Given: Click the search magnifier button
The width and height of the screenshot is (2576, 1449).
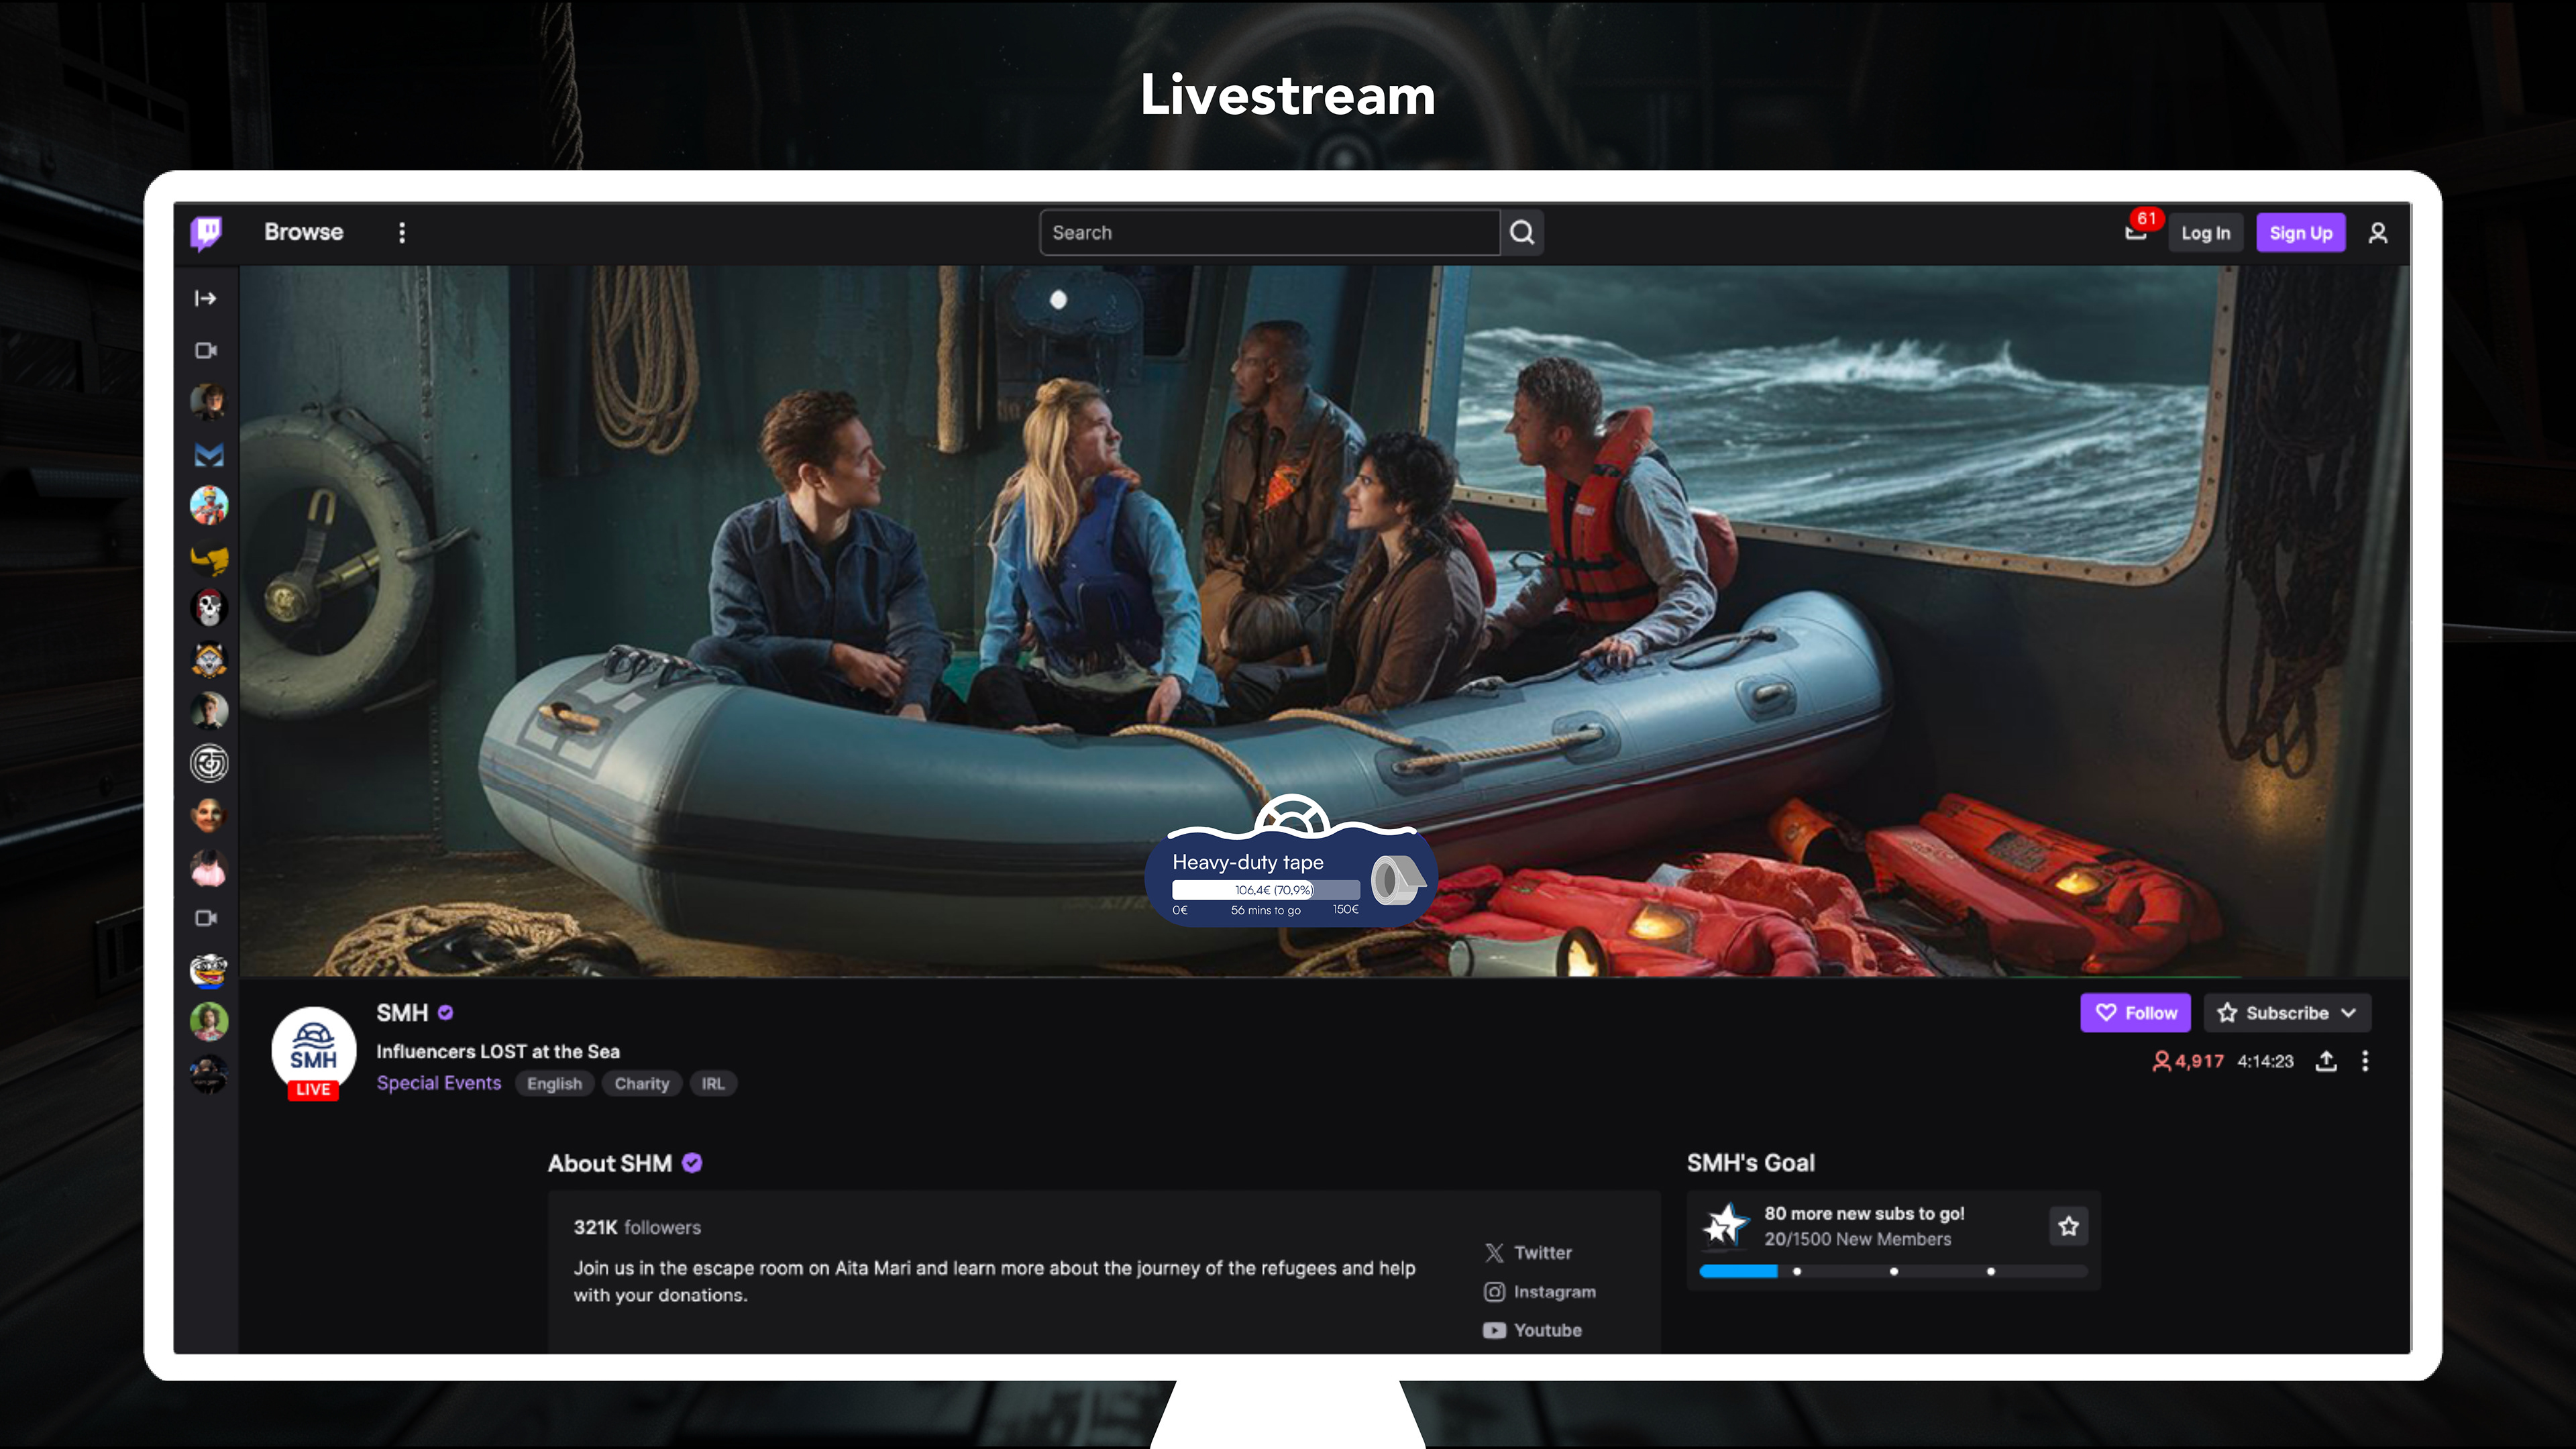Looking at the screenshot, I should (x=1522, y=233).
